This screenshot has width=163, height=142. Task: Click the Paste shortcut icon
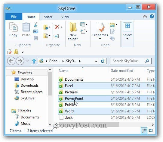[x=36, y=38]
